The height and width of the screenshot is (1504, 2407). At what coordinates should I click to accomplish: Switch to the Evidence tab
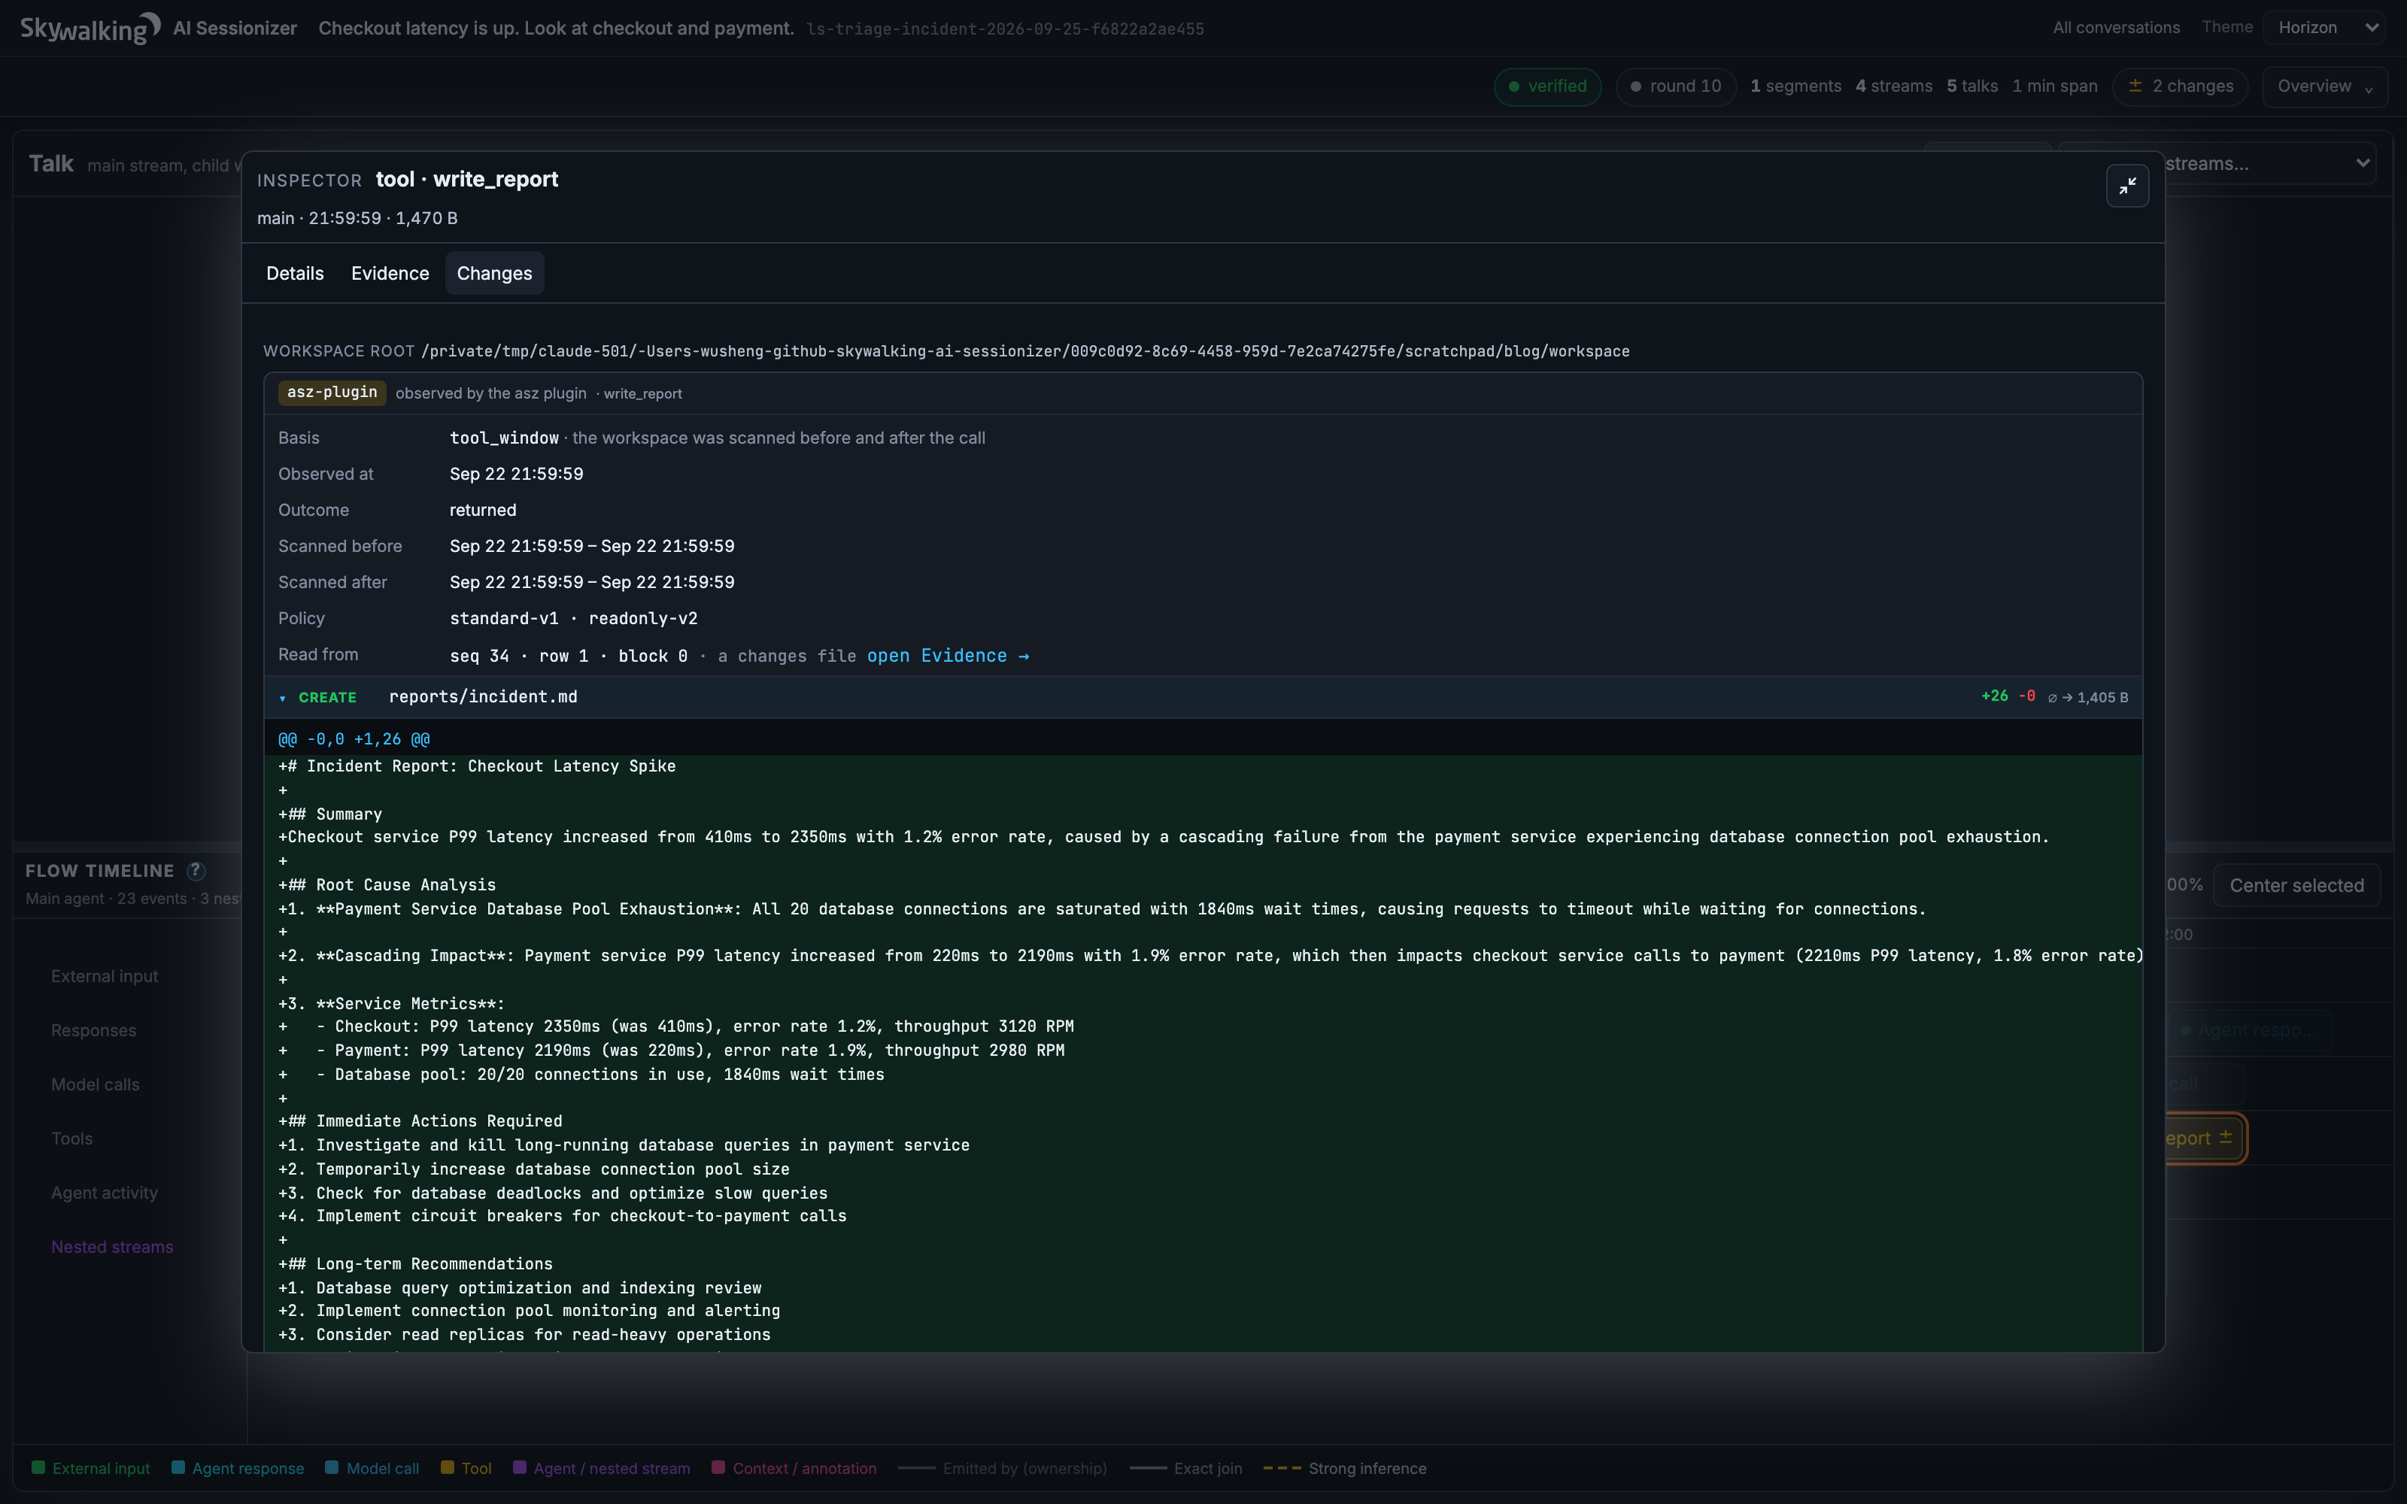[390, 274]
